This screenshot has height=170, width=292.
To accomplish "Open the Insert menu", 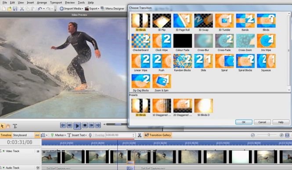I will pos(30,3).
